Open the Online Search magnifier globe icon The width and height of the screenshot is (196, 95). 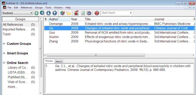(42, 13)
